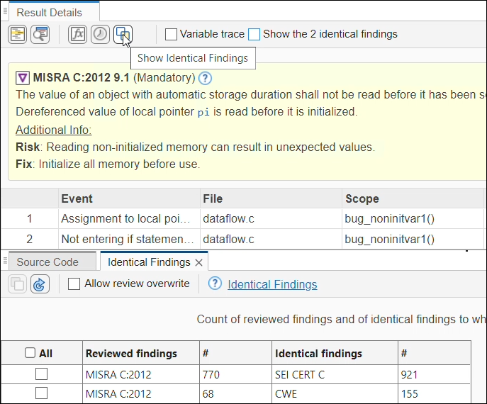The width and height of the screenshot is (487, 404).
Task: Click the search comments icon in toolbar
Action: (40, 34)
